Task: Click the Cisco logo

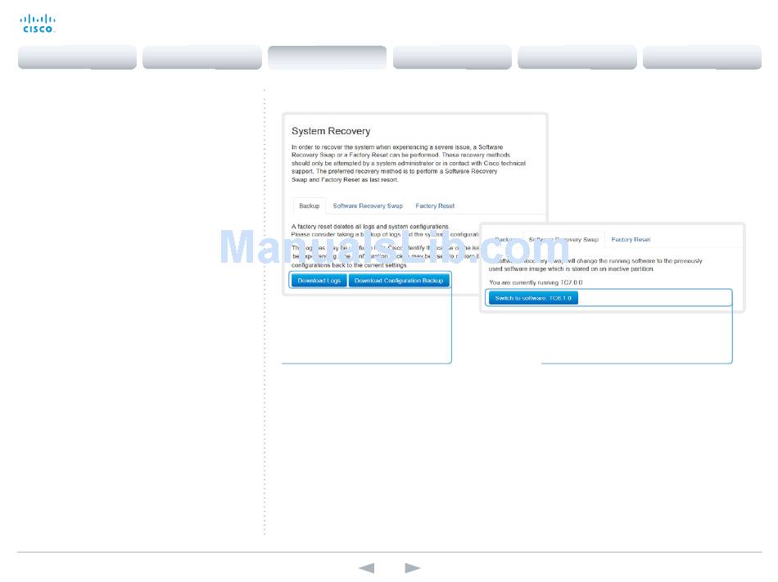Action: point(38,23)
